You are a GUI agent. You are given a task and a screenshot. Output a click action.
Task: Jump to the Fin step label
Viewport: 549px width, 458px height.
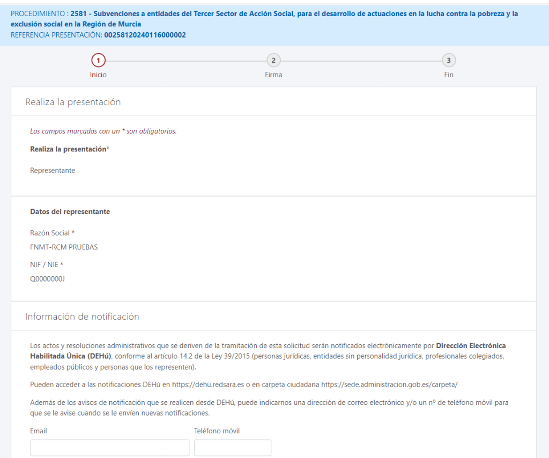449,75
